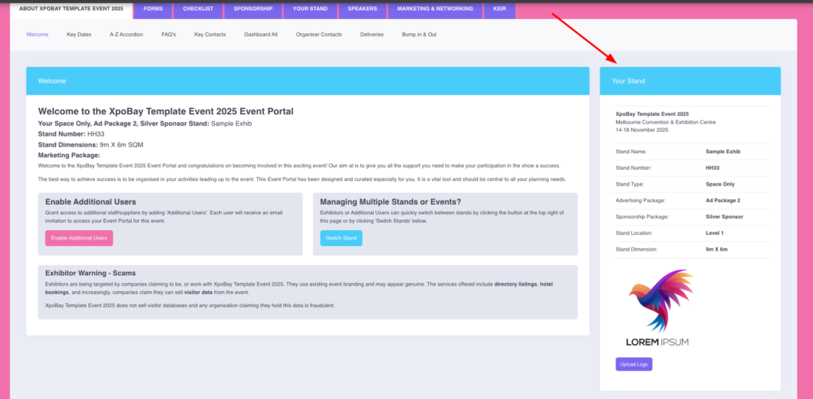Switch to the Checklist tab
813x399 pixels.
[198, 9]
